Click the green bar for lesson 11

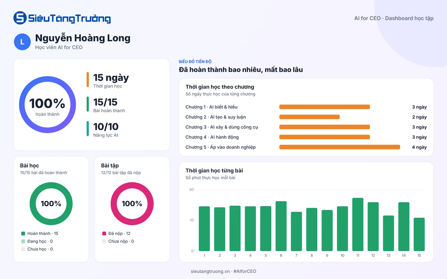[358, 225]
